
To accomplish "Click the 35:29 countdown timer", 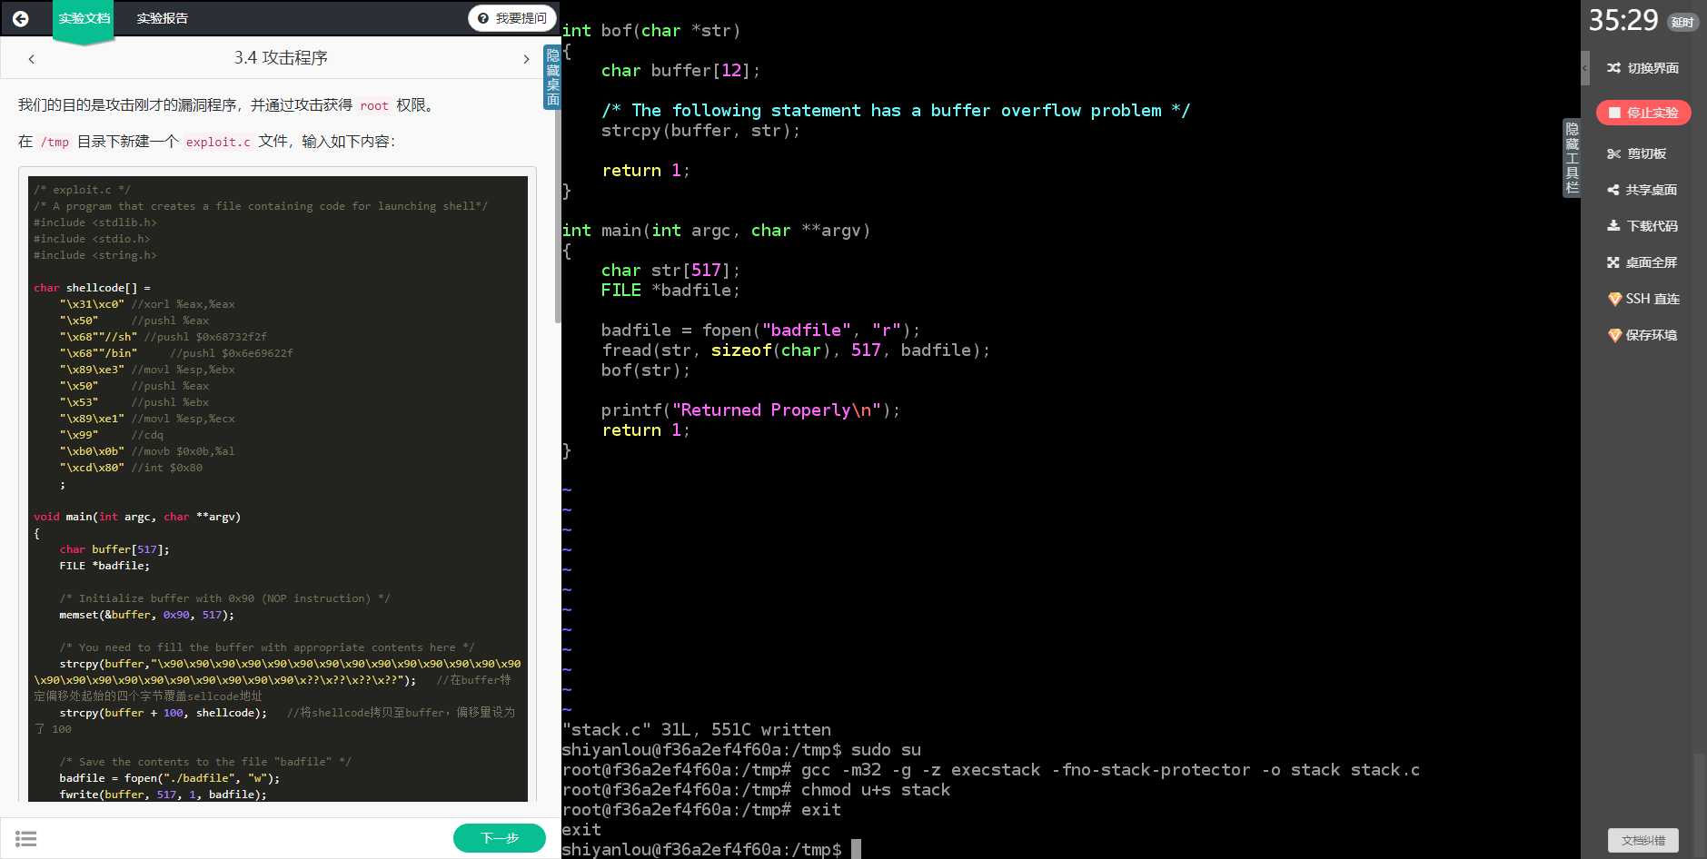I will pos(1623,20).
